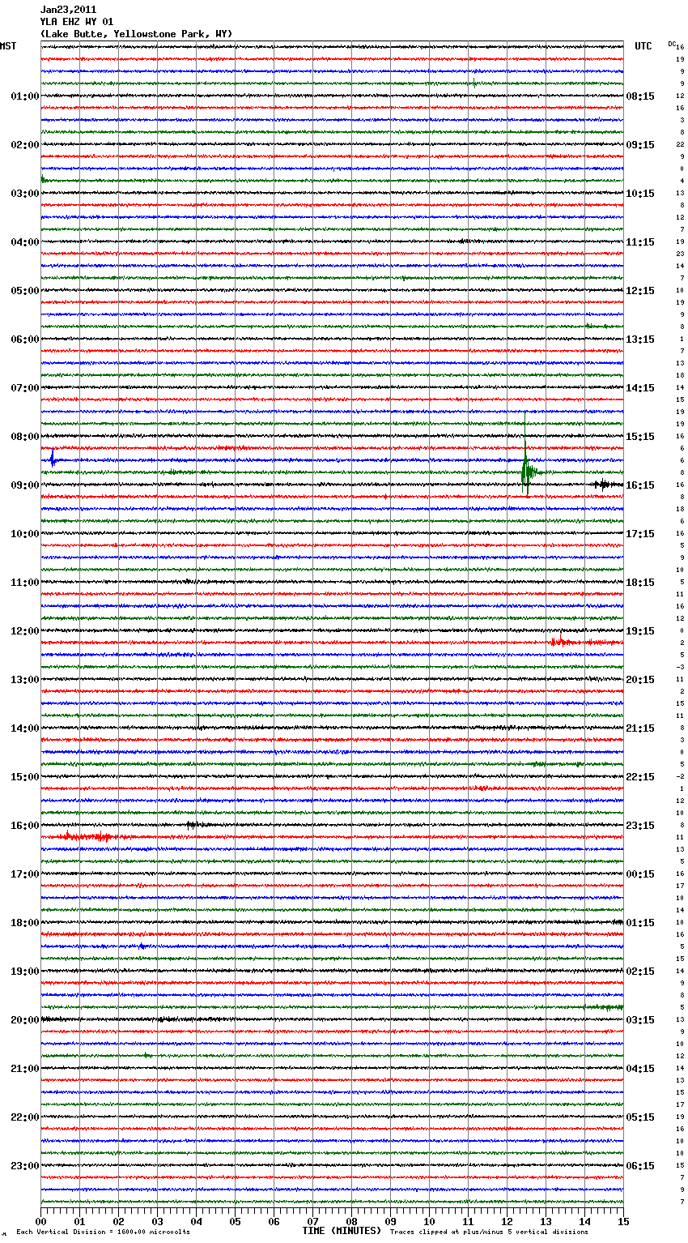Click the Jan23,2011 date header
This screenshot has width=688, height=1243.
(x=68, y=10)
